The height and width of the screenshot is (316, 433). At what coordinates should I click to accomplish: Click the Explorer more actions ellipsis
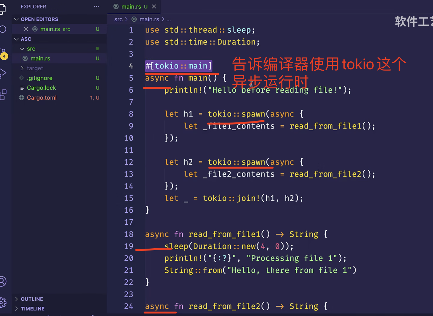pyautogui.click(x=96, y=7)
